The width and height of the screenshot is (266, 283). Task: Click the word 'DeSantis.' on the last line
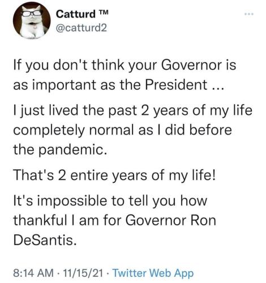[x=45, y=241]
